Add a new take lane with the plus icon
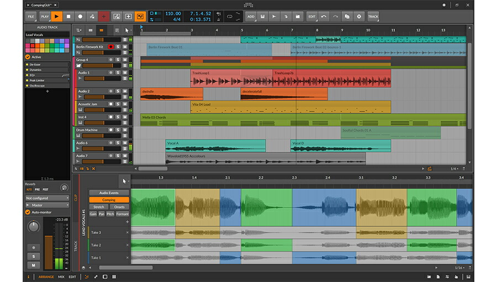 pos(128,222)
